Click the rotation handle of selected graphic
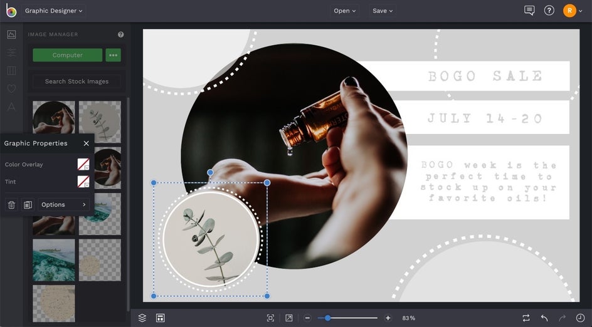This screenshot has width=592, height=327. click(210, 172)
